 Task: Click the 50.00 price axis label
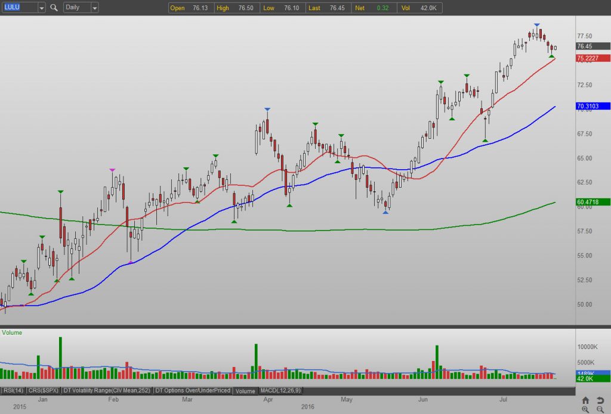[x=585, y=304]
